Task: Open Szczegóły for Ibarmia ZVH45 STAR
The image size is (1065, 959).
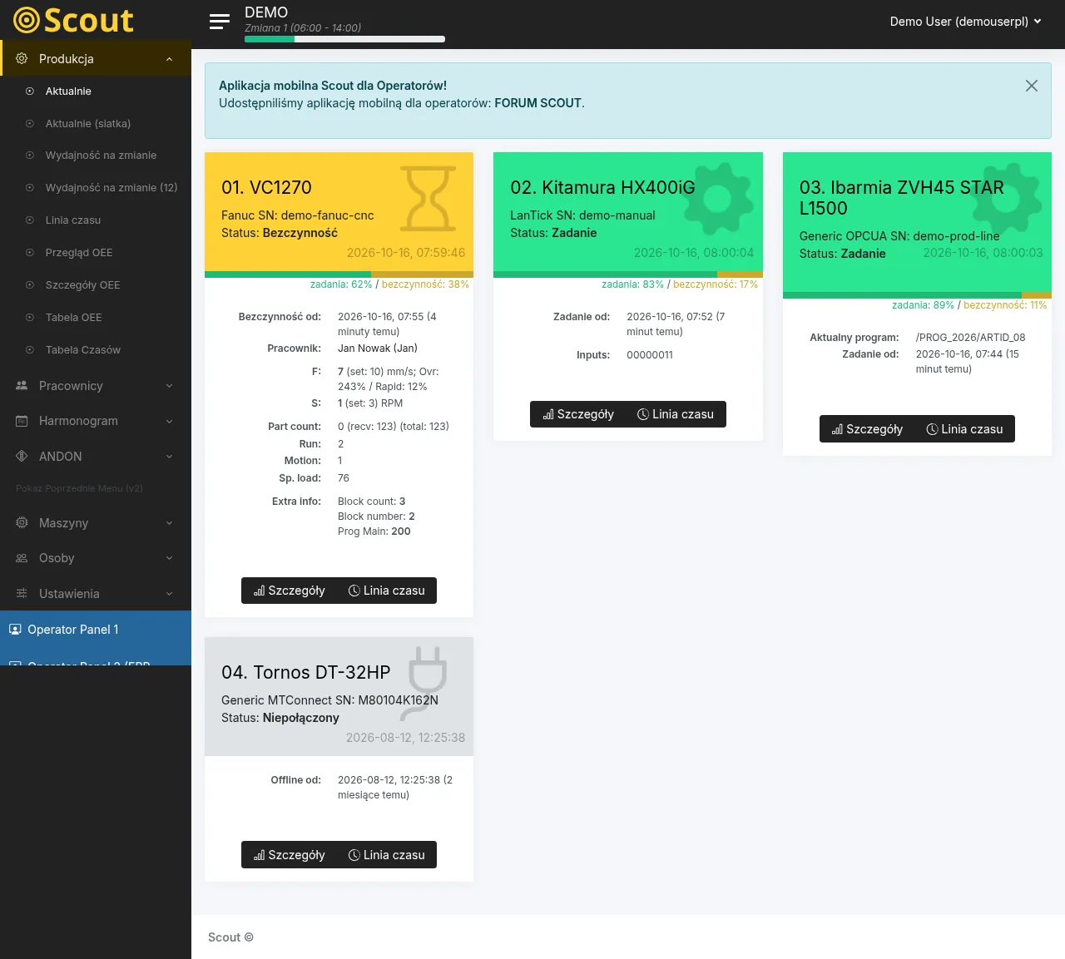Action: (x=867, y=429)
